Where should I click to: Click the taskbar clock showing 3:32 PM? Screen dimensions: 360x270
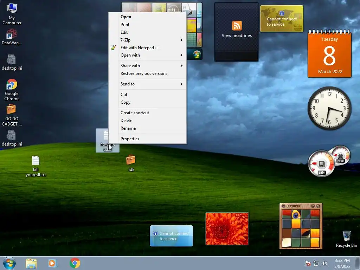[x=342, y=263]
